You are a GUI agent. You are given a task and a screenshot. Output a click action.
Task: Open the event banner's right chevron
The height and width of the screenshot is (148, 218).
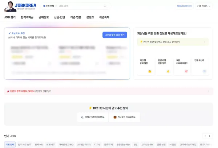point(208,91)
